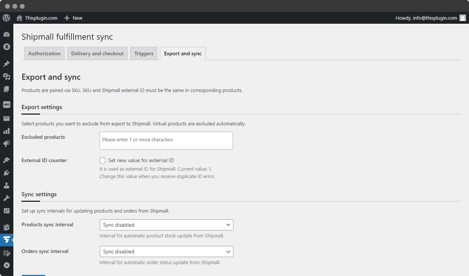Click the Plugins plug icon
The image size is (469, 276).
pyautogui.click(x=6, y=172)
